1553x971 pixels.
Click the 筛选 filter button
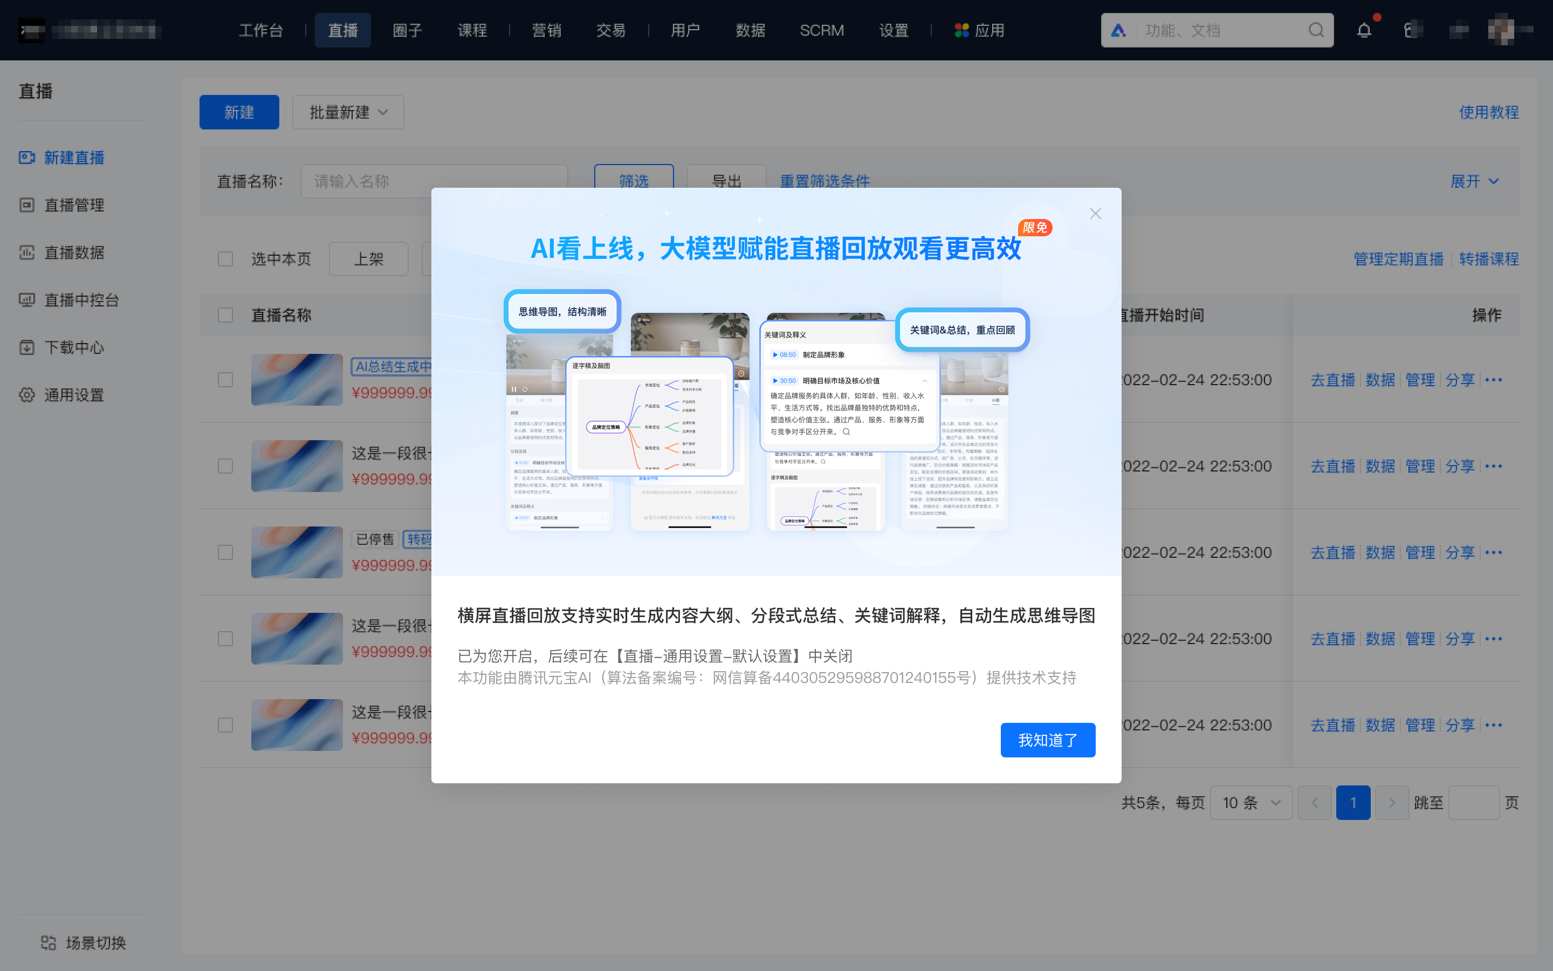pyautogui.click(x=634, y=176)
